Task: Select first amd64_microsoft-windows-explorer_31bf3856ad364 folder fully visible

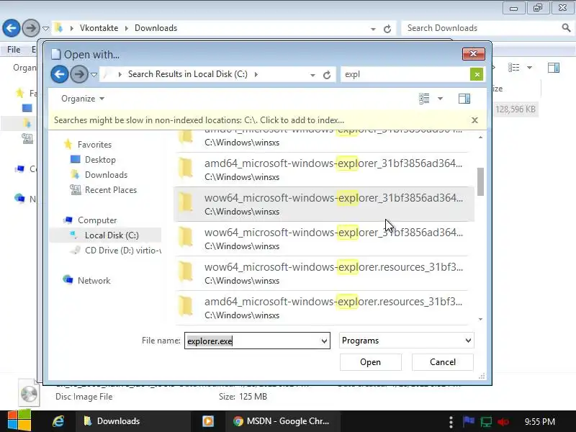Action: click(x=323, y=169)
